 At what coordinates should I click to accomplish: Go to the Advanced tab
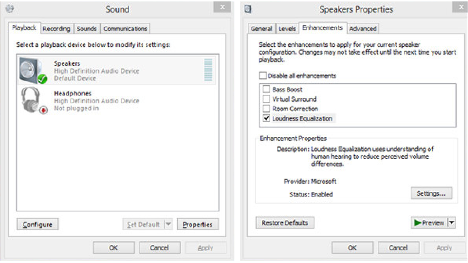pyautogui.click(x=363, y=29)
